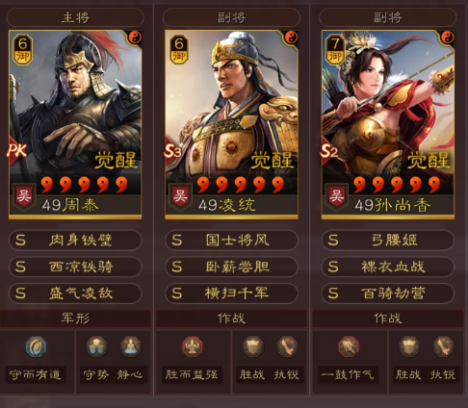
Task: Click the 胜而益强 battle icon
Action: [x=192, y=346]
